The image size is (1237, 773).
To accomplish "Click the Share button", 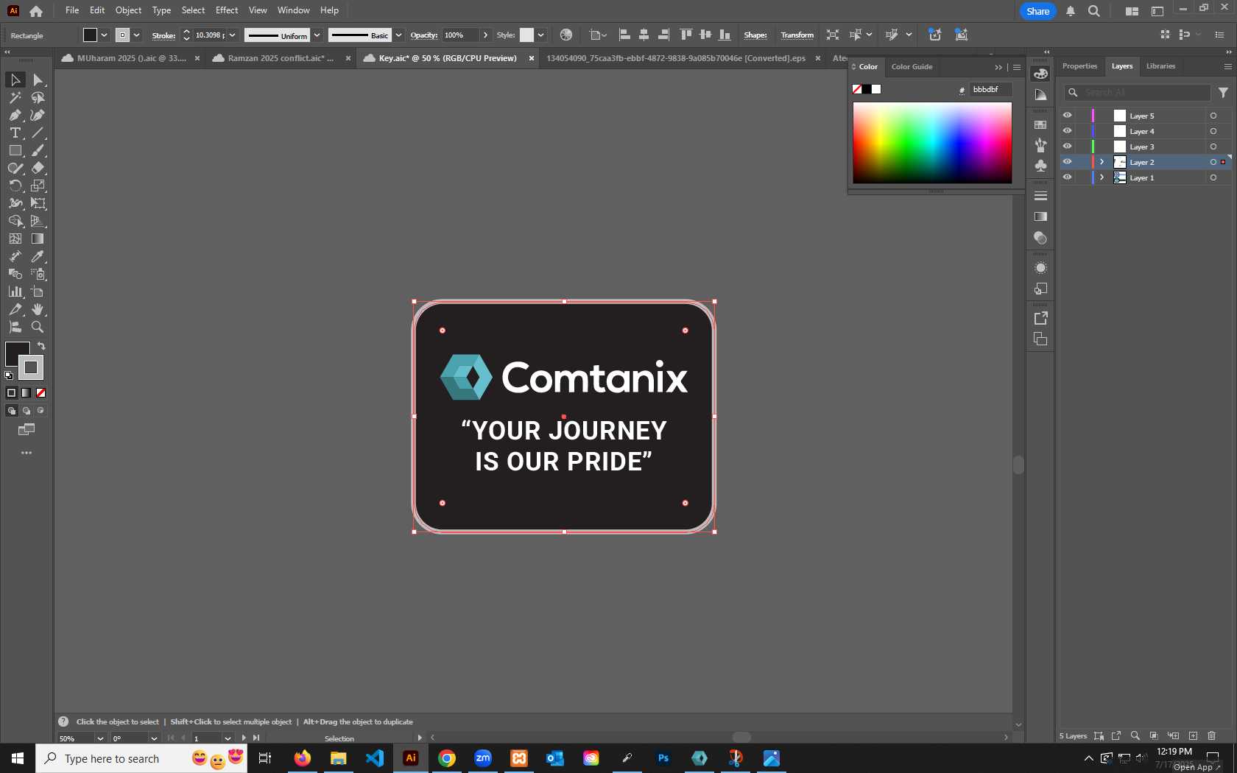I will 1037,11.
